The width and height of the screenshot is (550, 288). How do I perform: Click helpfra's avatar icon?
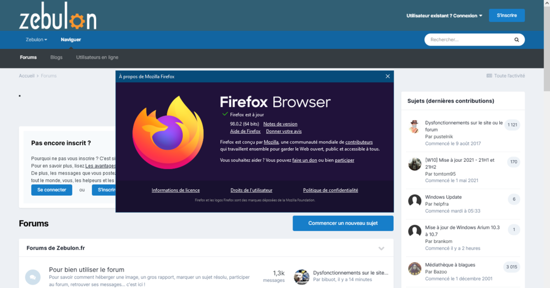[415, 200]
